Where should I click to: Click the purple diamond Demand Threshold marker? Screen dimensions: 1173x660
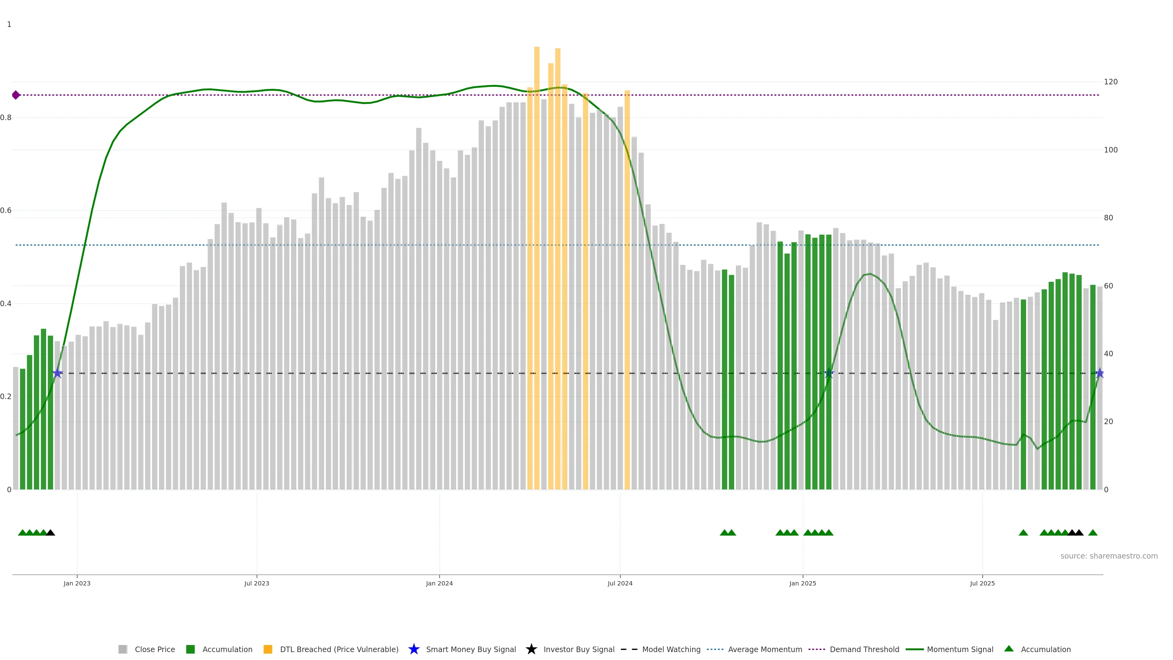coord(16,95)
